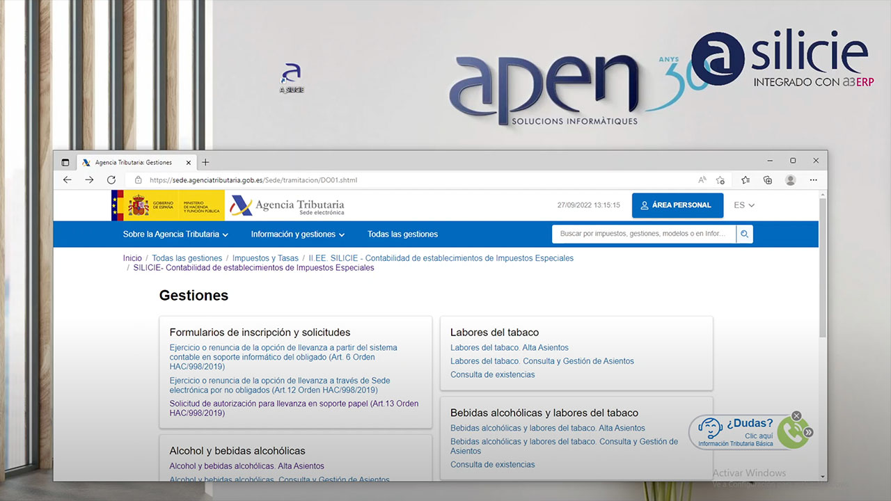Click the search box for impuestos, gestiones
Screen dimensions: 891x501
click(643, 234)
